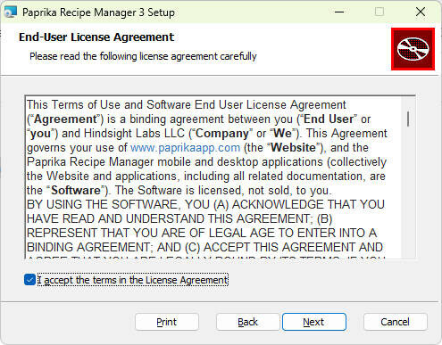Go back with the Back button
442x345 pixels.
[247, 322]
